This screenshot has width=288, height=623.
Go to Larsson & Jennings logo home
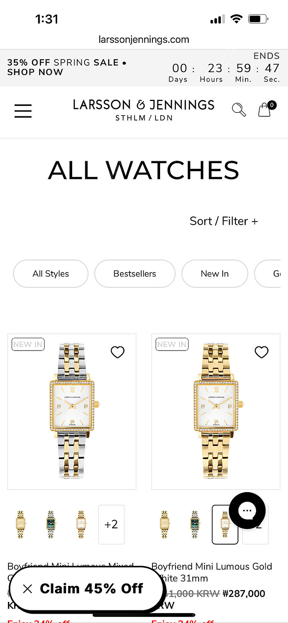pyautogui.click(x=144, y=110)
